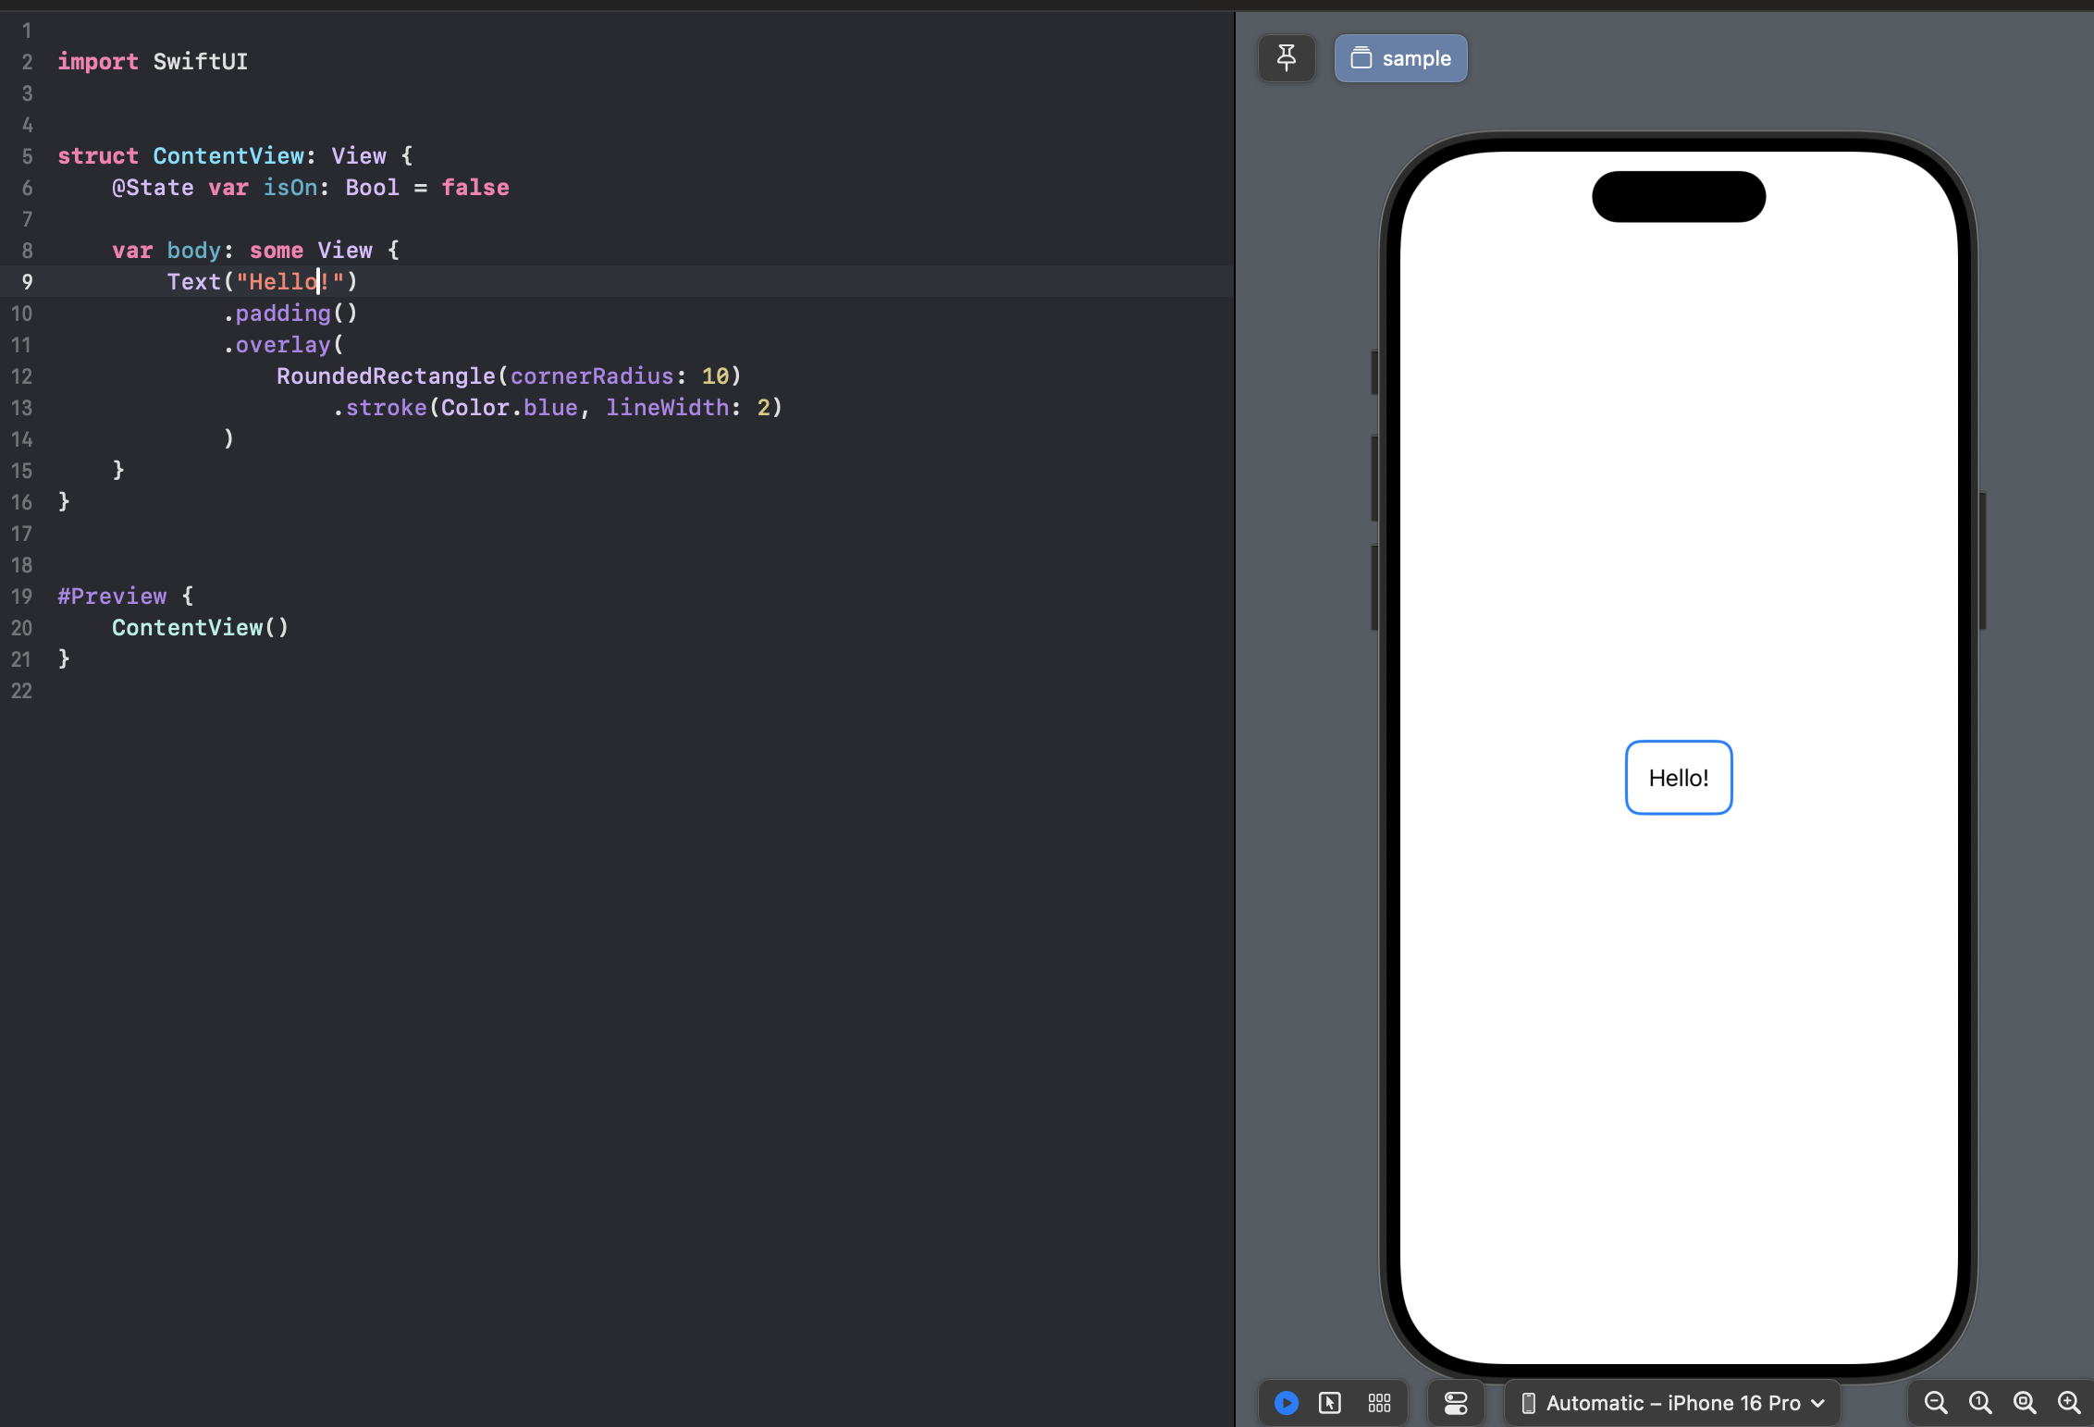Zoom preview to actual size

[x=1979, y=1402]
